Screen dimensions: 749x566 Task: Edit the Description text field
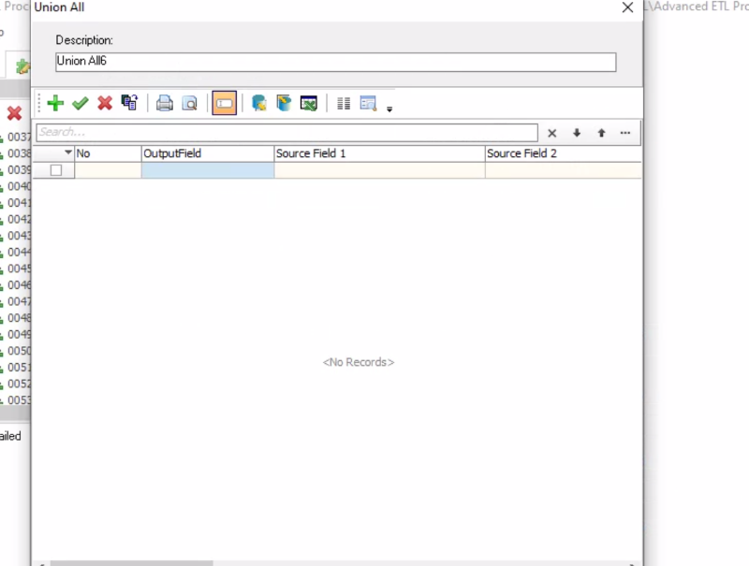(336, 62)
